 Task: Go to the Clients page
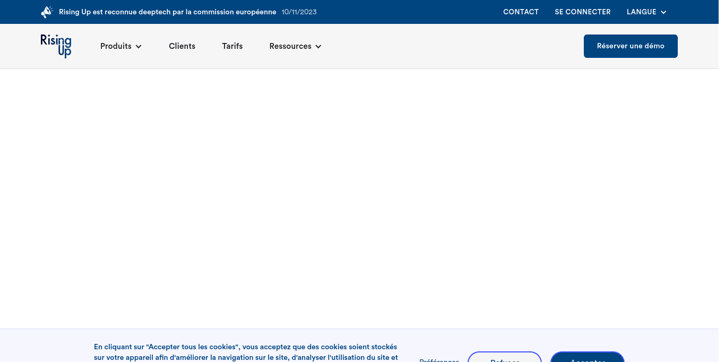coord(182,46)
